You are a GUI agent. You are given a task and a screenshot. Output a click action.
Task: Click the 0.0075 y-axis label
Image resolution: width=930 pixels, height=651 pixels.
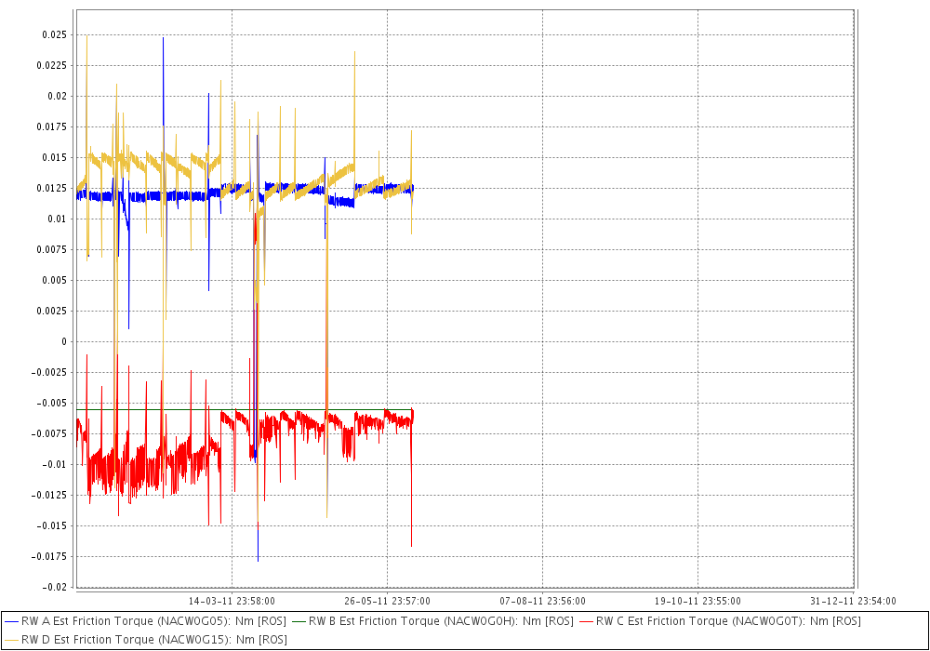[52, 249]
